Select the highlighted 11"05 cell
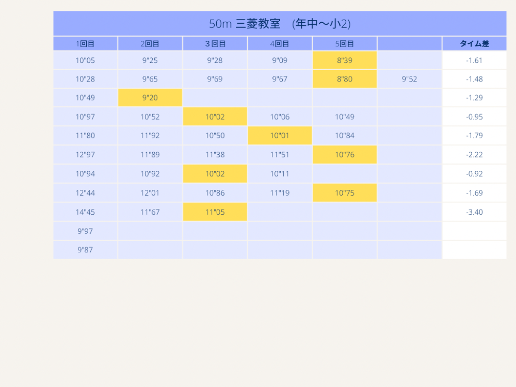Image resolution: width=516 pixels, height=387 pixels. [x=215, y=212]
